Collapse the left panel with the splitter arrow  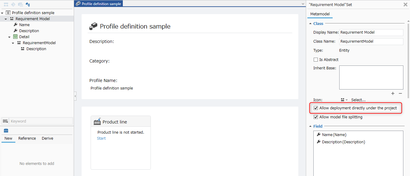coord(75,96)
